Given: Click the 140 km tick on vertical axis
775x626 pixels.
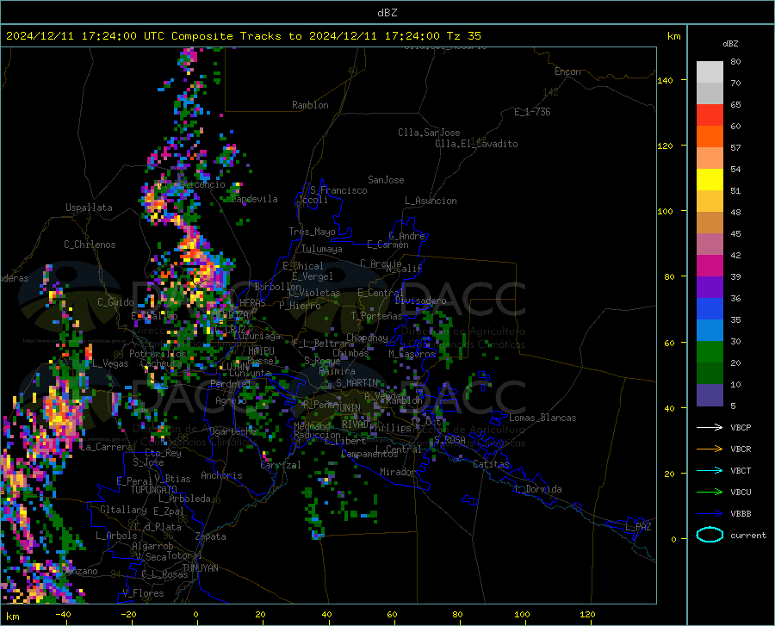Looking at the screenshot, I should 666,80.
